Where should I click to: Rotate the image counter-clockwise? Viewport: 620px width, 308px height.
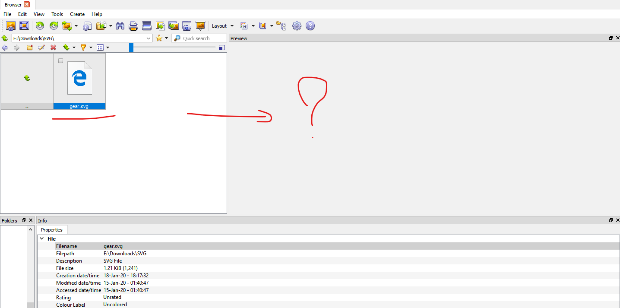point(40,26)
